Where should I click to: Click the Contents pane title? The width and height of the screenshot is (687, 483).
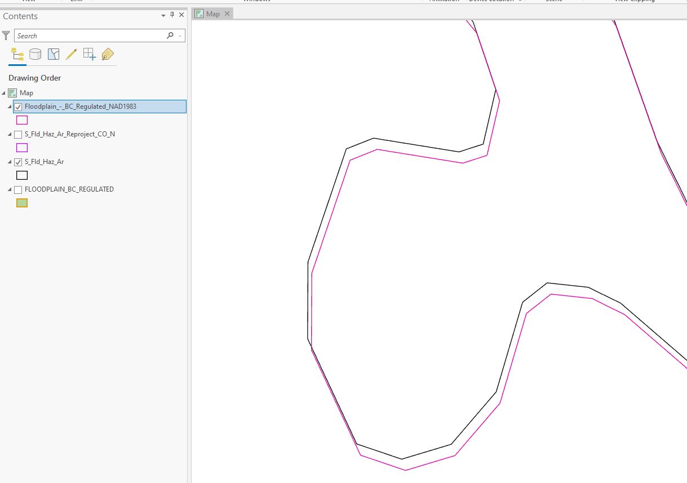(x=20, y=16)
